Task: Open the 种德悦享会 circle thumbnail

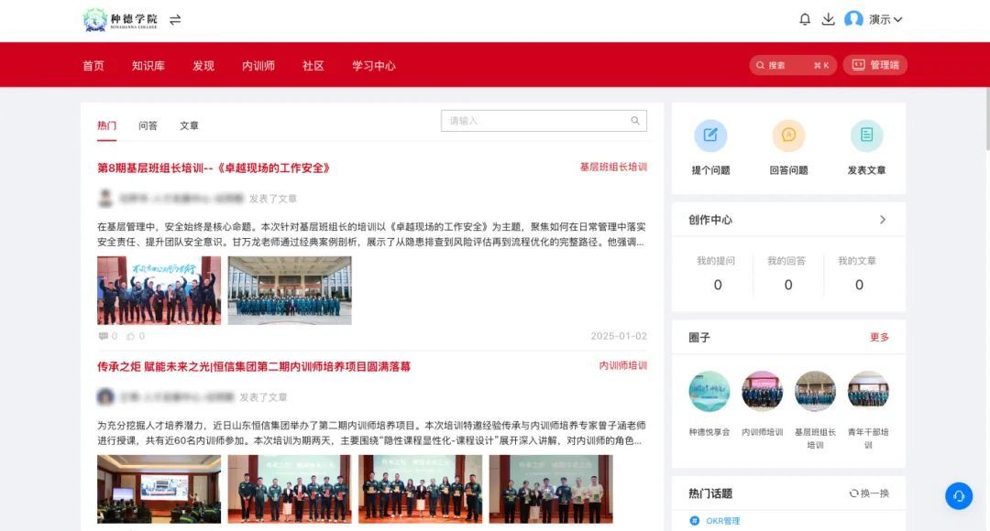Action: point(709,392)
